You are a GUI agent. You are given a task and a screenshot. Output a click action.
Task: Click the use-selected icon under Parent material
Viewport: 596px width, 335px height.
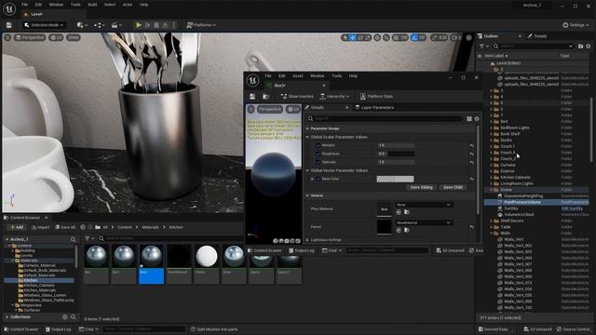(399, 230)
